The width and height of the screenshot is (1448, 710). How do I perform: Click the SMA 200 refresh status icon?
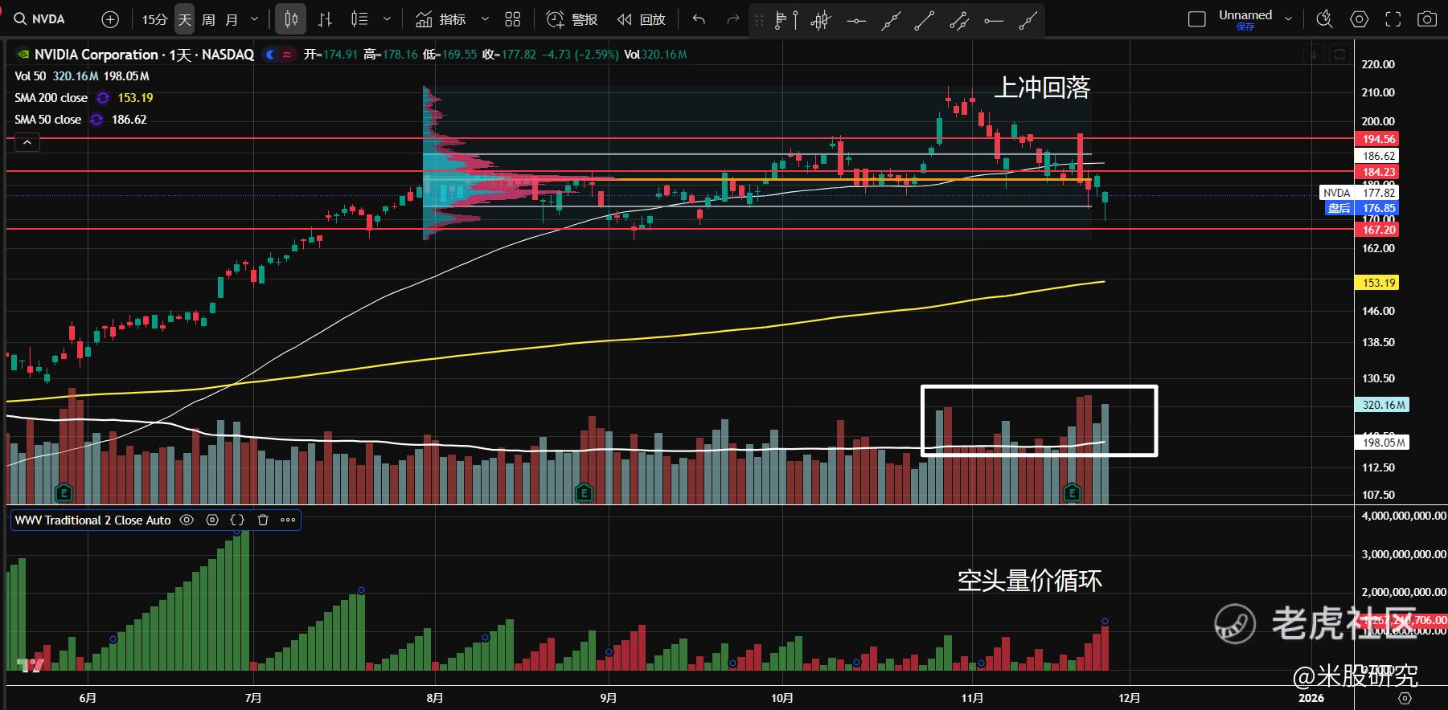(x=103, y=98)
